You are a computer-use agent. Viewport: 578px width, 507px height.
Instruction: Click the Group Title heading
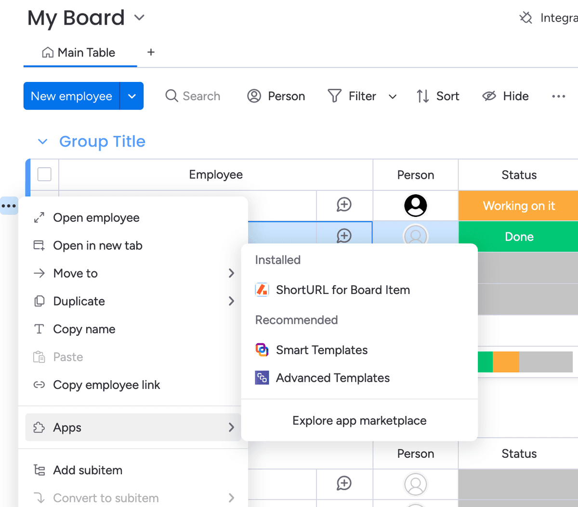click(102, 141)
